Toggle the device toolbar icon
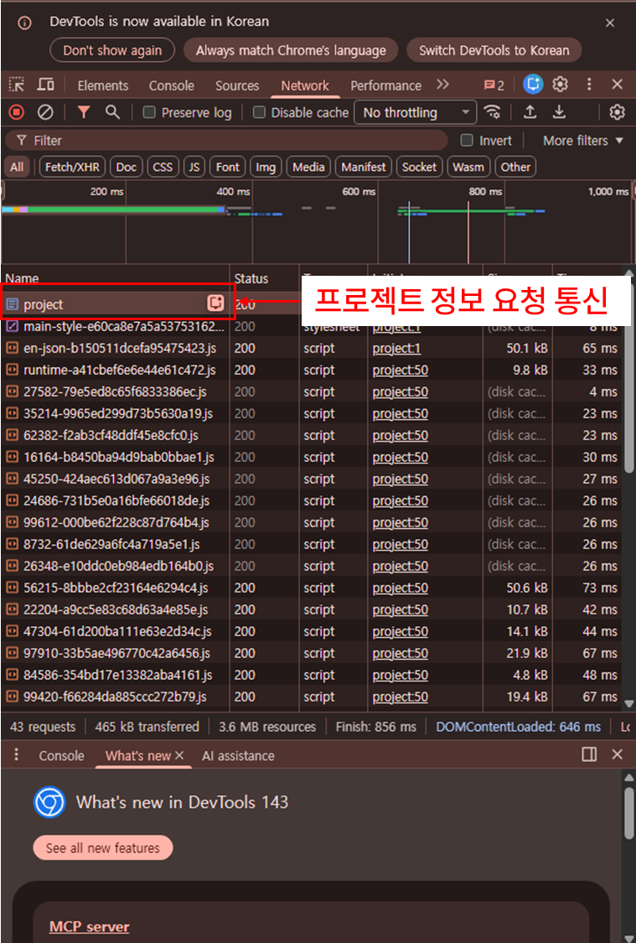Screen dimensions: 636x943 pos(46,85)
